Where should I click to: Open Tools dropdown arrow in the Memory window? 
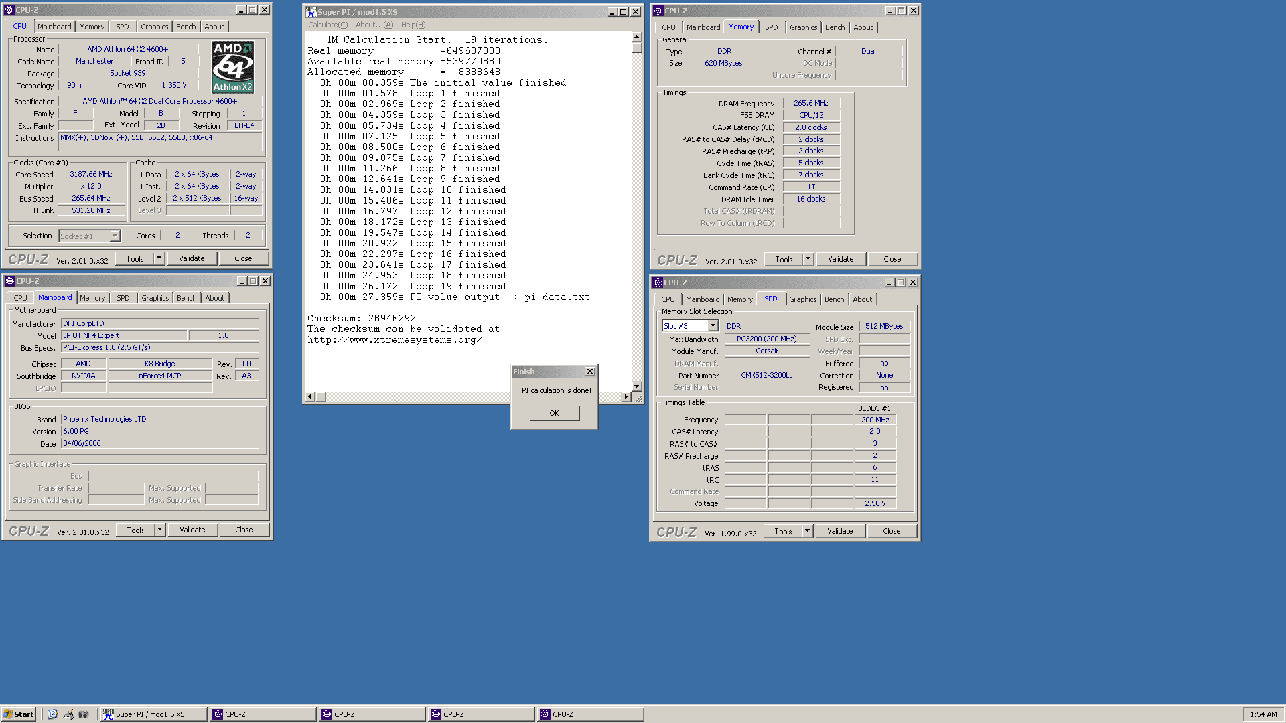coord(808,259)
